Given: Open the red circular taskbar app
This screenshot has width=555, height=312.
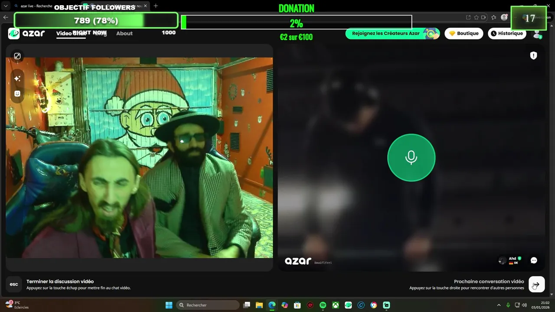Looking at the screenshot, I should (310, 305).
